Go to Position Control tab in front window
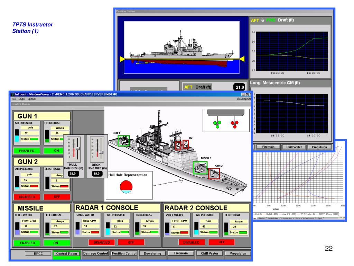The width and height of the screenshot is (354, 266). [x=124, y=254]
